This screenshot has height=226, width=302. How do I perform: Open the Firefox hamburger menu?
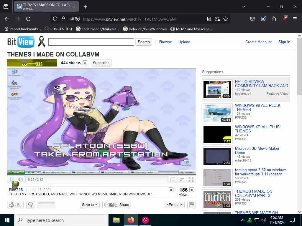click(x=295, y=19)
